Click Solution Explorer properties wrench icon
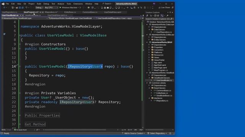Viewport: 245px width, 137px height. 167,16
